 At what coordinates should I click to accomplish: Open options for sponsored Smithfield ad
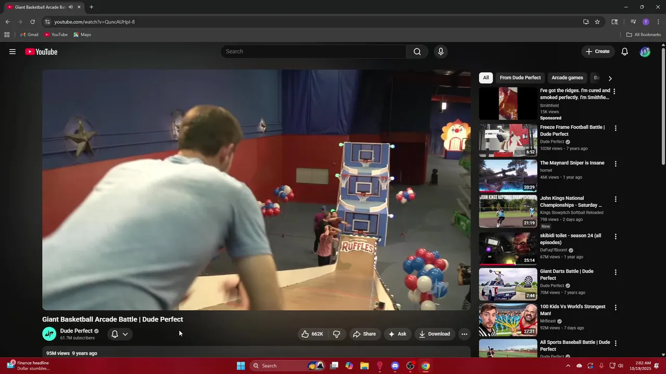pyautogui.click(x=614, y=91)
